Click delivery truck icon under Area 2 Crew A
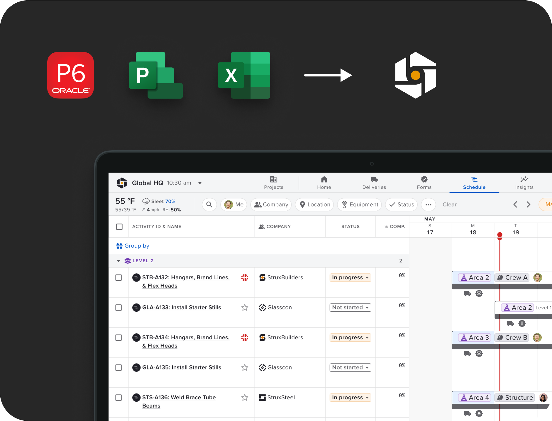 [467, 294]
